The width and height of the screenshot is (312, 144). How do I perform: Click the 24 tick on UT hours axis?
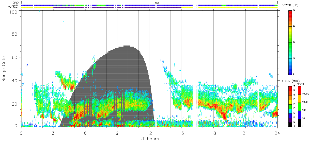pyautogui.click(x=277, y=133)
